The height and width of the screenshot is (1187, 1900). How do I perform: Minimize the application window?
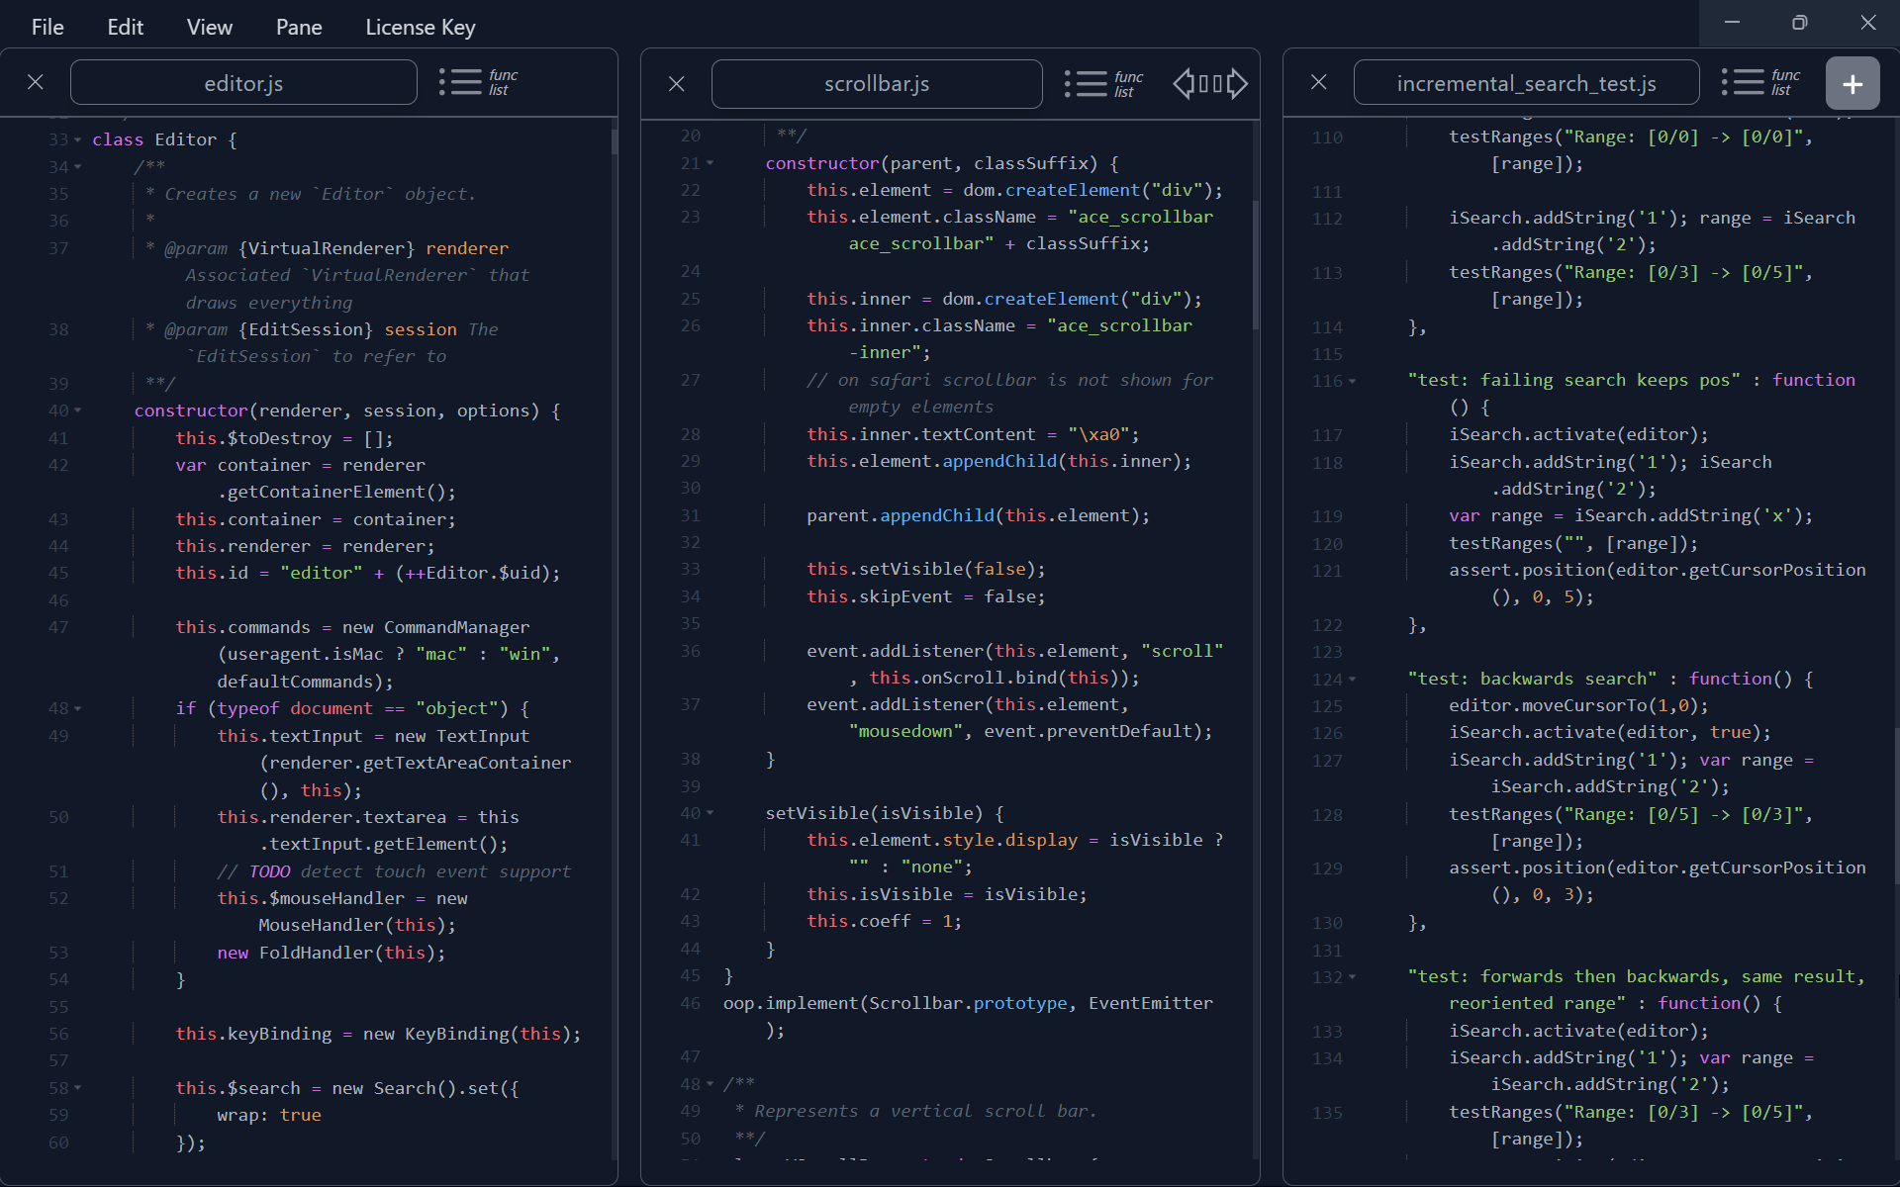click(x=1732, y=23)
